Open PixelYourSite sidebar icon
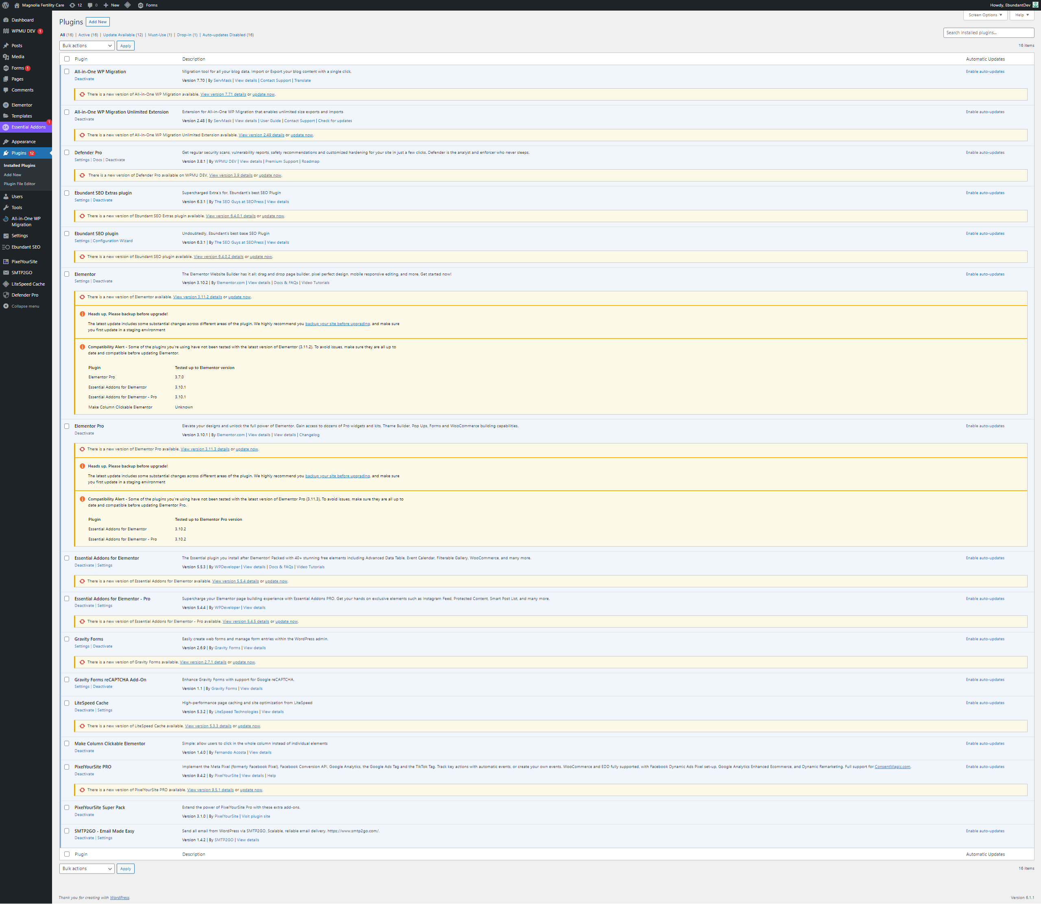Viewport: 1041px width, 904px height. coord(6,262)
